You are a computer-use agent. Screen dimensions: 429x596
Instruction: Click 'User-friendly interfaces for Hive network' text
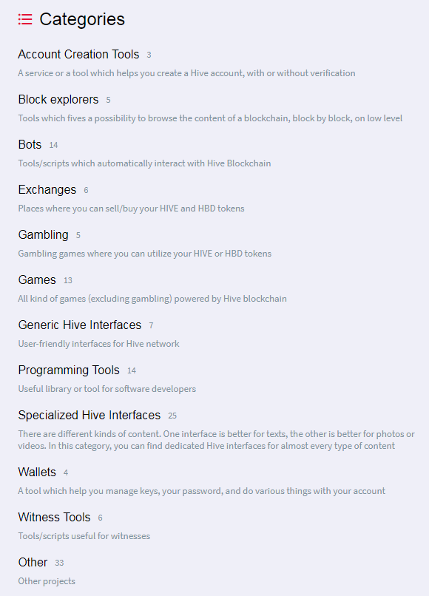pos(98,344)
